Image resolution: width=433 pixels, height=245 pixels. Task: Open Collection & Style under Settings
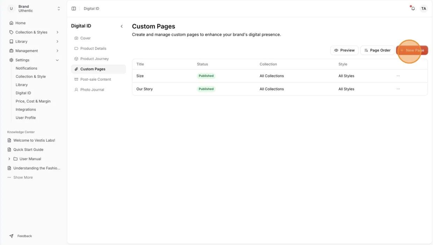(31, 76)
